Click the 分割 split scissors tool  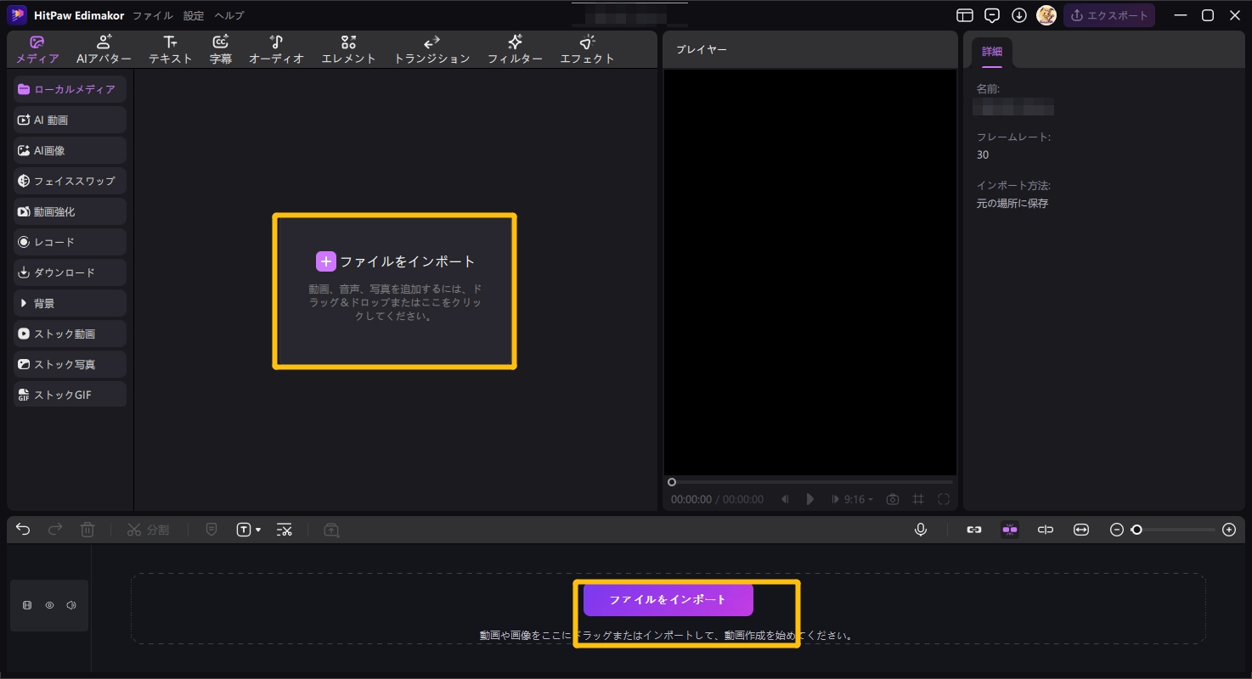(148, 530)
